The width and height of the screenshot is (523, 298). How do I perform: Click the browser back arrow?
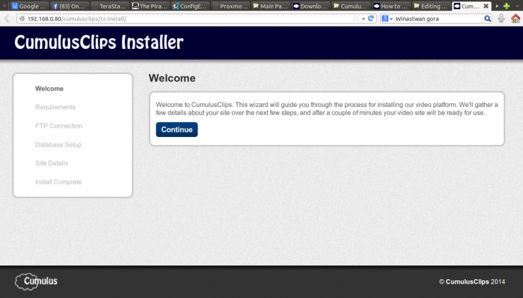(x=7, y=19)
